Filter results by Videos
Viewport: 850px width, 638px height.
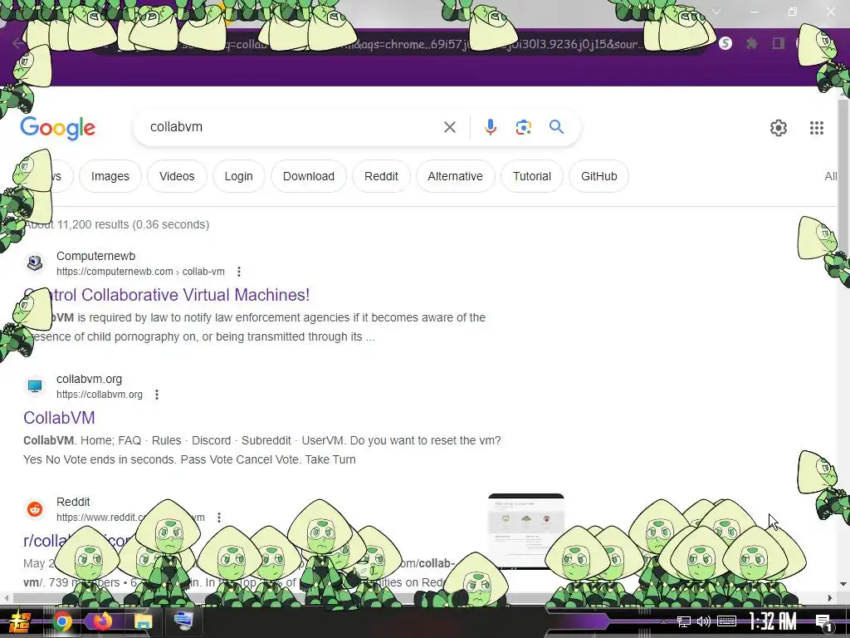click(x=177, y=176)
